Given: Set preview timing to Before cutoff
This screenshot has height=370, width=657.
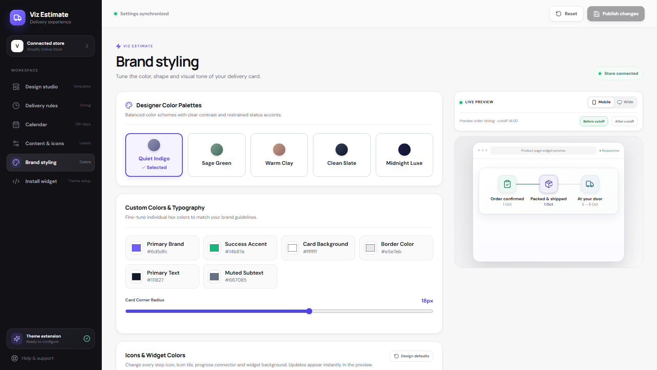Looking at the screenshot, I should coord(594,121).
